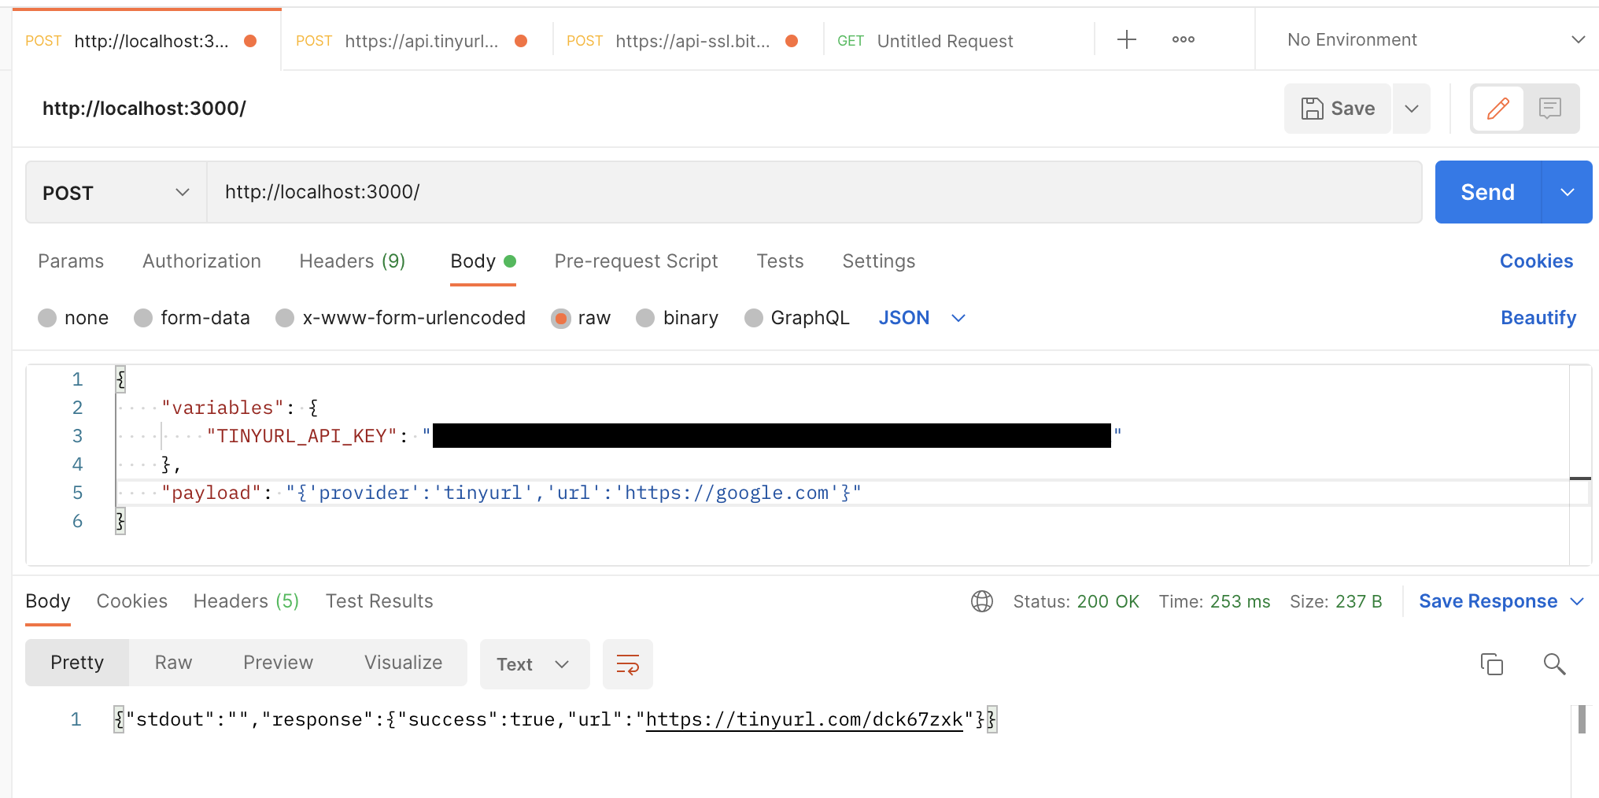
Task: Click the Beautify link
Action: click(1538, 318)
